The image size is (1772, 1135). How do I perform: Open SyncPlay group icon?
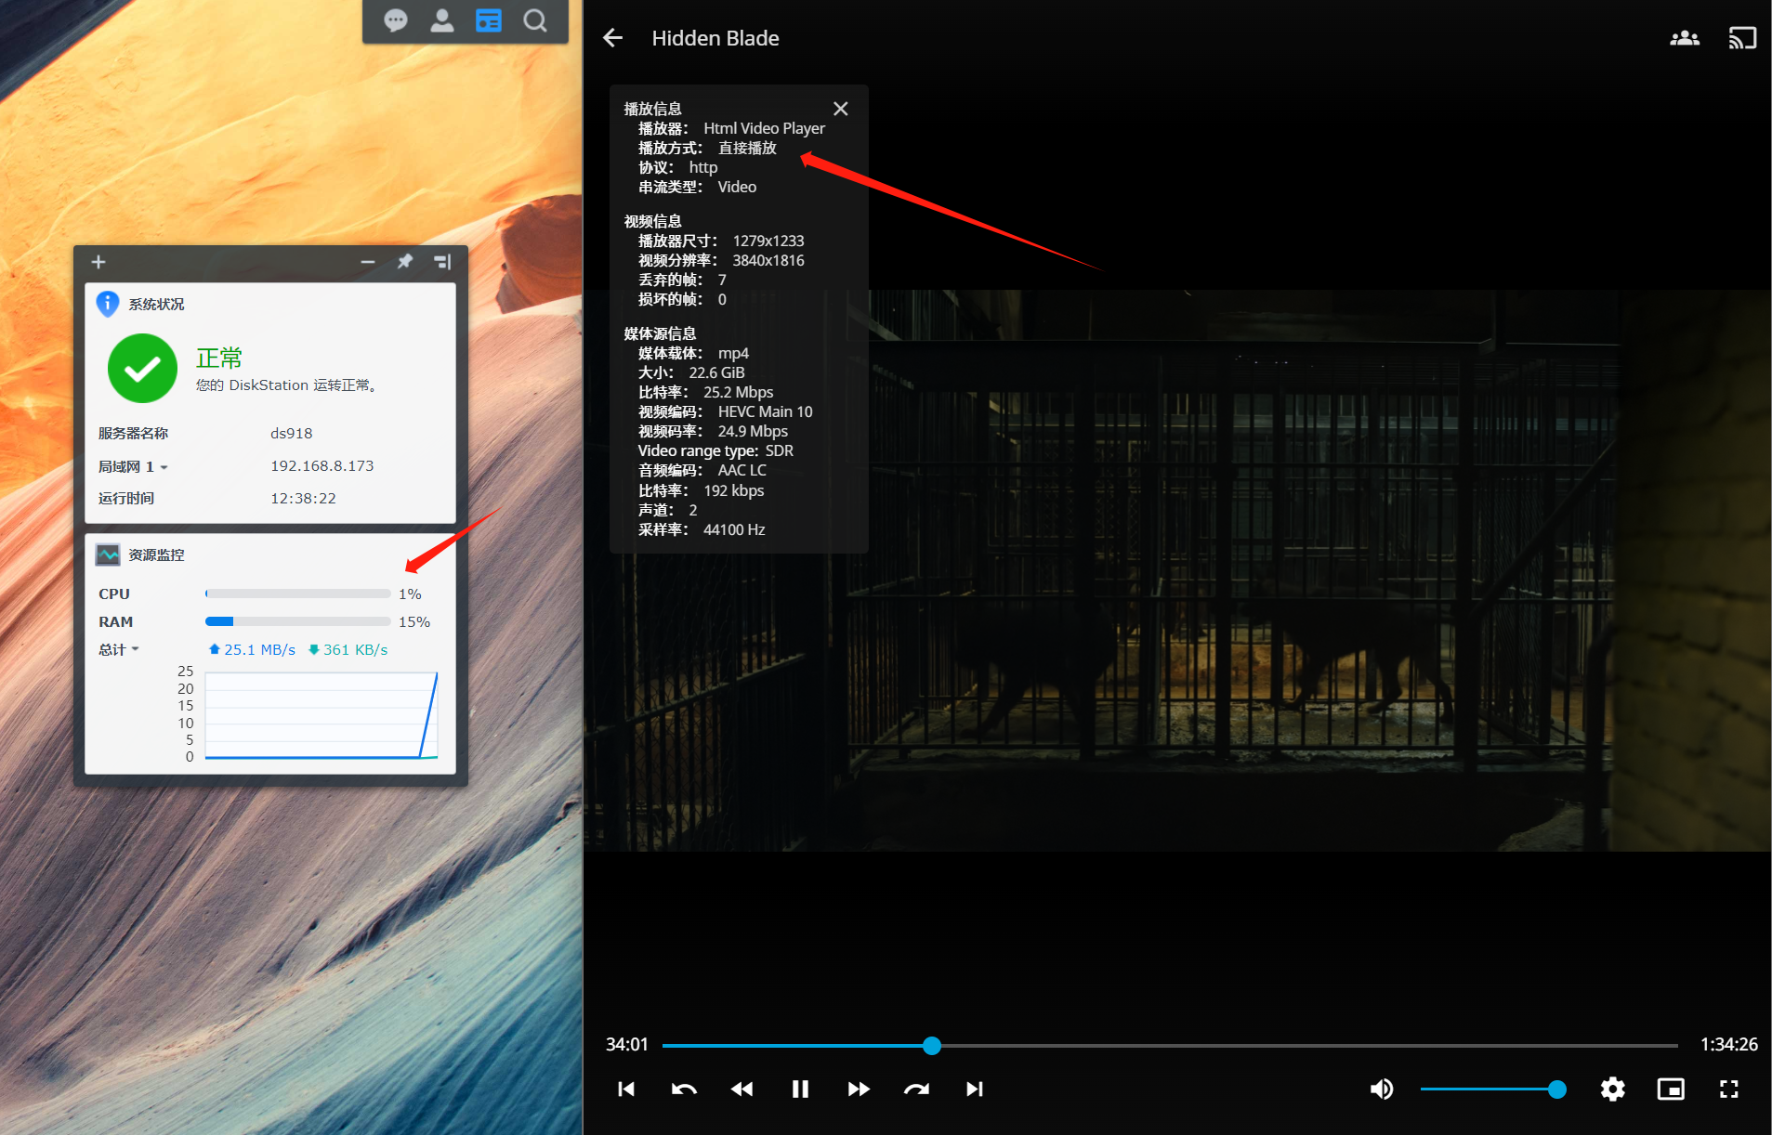tap(1684, 38)
